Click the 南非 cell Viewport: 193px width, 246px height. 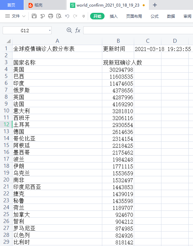tap(57, 180)
